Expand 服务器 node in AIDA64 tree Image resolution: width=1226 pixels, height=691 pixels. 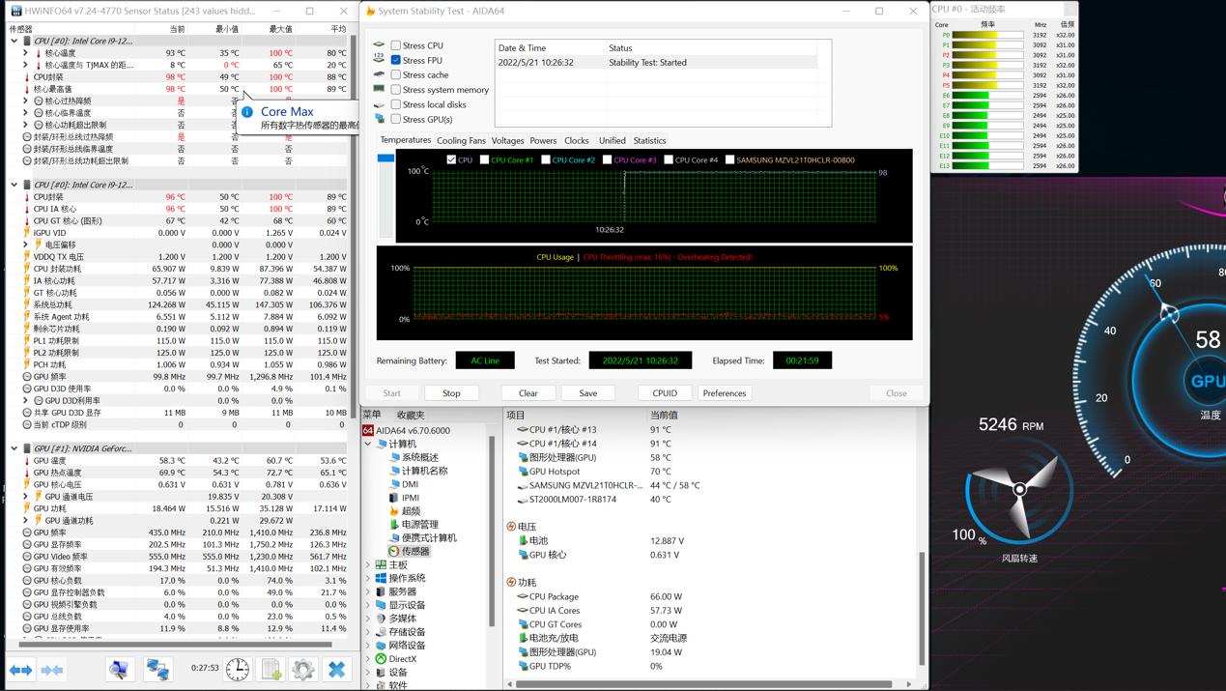point(368,591)
